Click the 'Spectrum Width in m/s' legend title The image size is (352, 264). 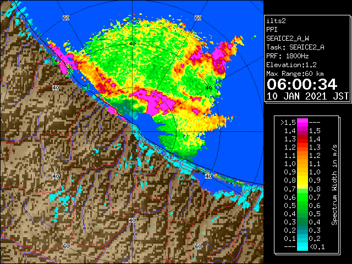334,185
